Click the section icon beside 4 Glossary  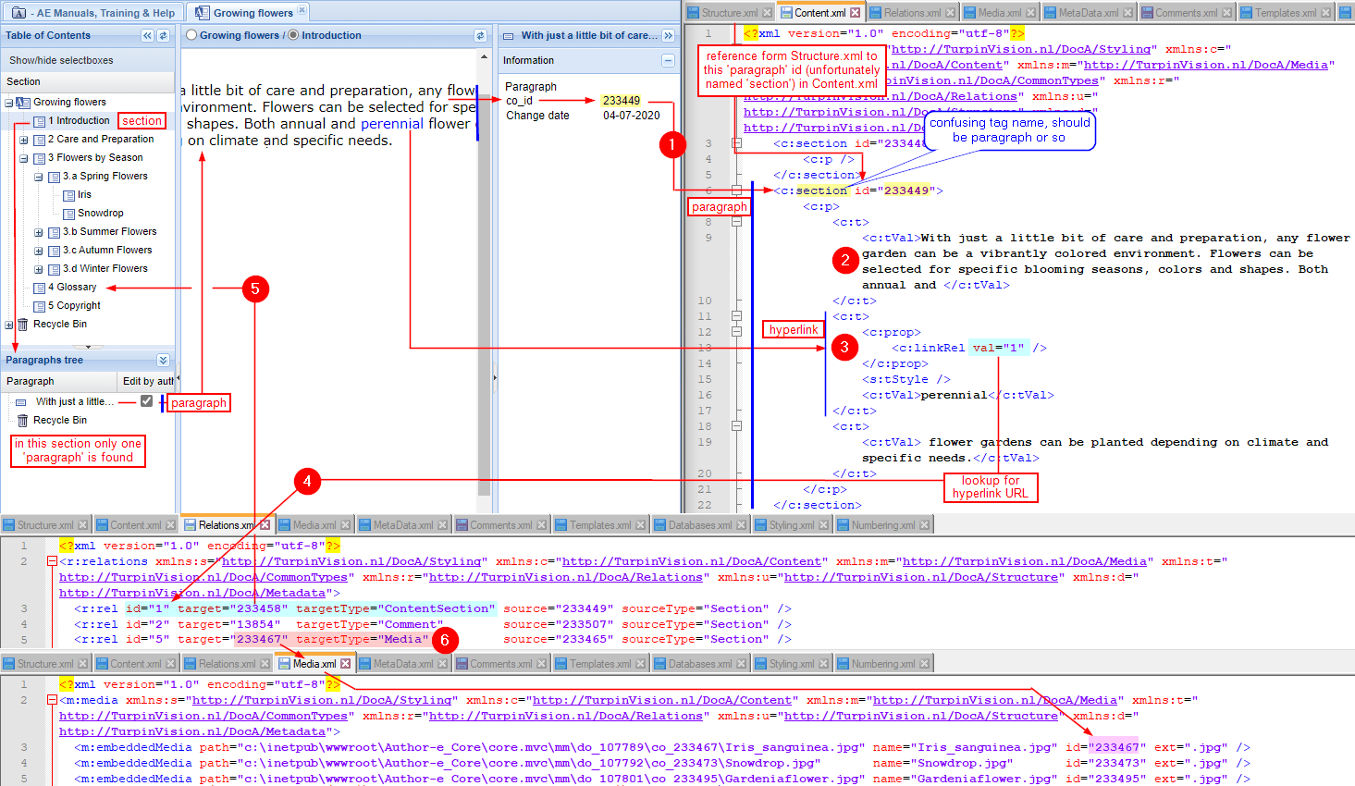tap(39, 288)
